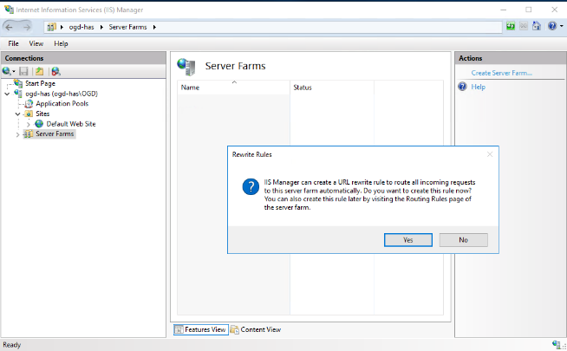Click the Server Farms tree icon

29,134
